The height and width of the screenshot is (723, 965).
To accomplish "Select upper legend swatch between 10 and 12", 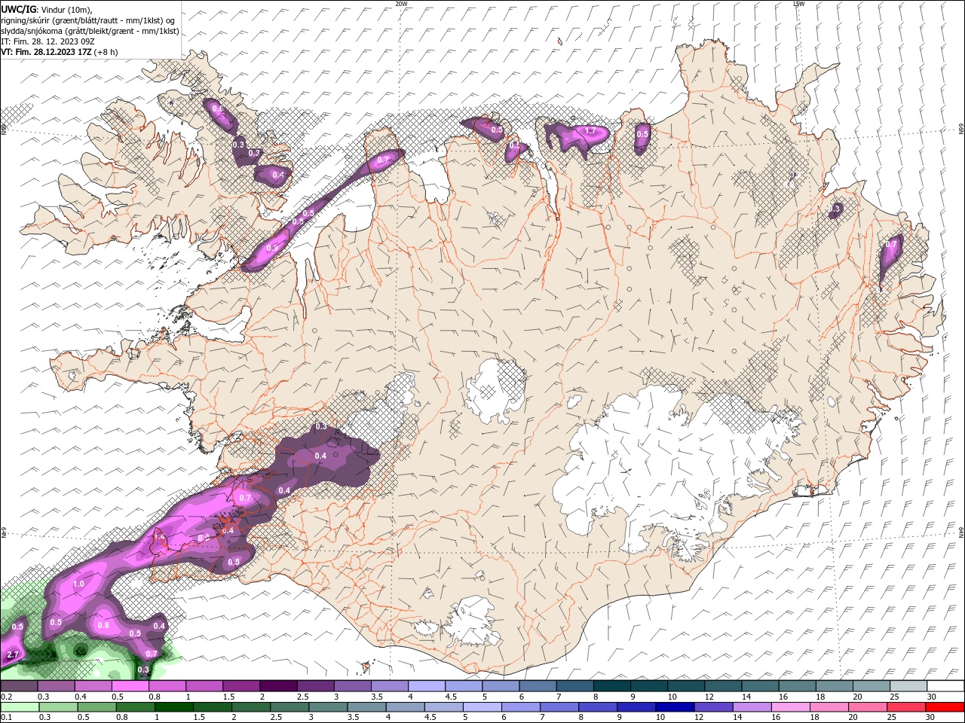I will tap(685, 686).
